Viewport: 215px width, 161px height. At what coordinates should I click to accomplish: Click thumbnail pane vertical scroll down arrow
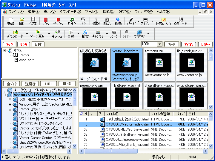211,107
